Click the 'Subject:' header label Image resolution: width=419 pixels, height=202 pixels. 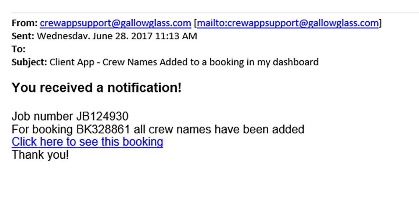[29, 62]
